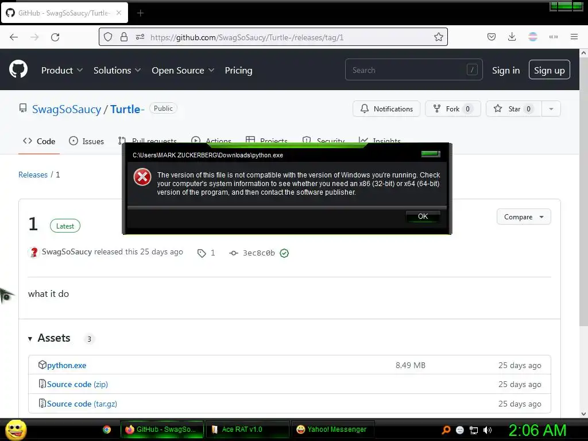Expand the Solutions menu
Screen dimensions: 588x441
click(117, 70)
